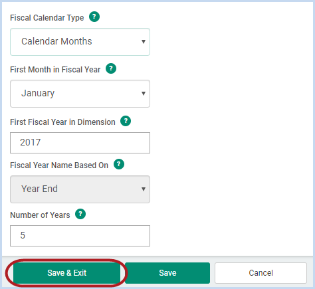315x289 pixels.
Task: Click the Number of Years help icon
Action: 80,214
